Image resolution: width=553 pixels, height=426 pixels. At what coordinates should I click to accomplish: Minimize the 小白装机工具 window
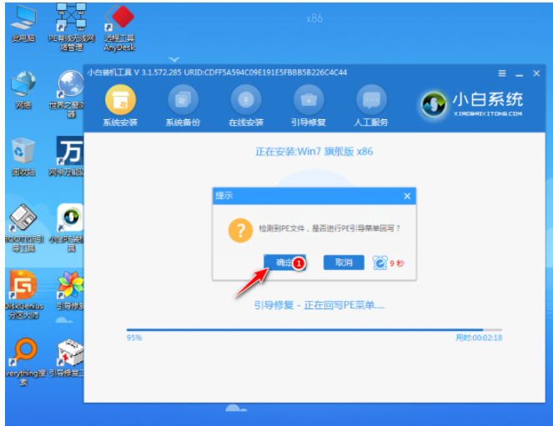pos(519,73)
